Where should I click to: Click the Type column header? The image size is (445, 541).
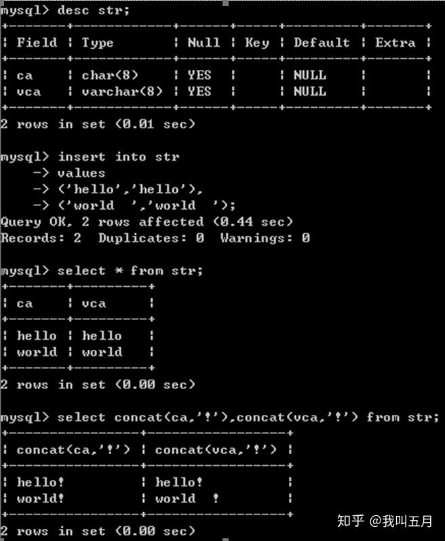click(98, 43)
